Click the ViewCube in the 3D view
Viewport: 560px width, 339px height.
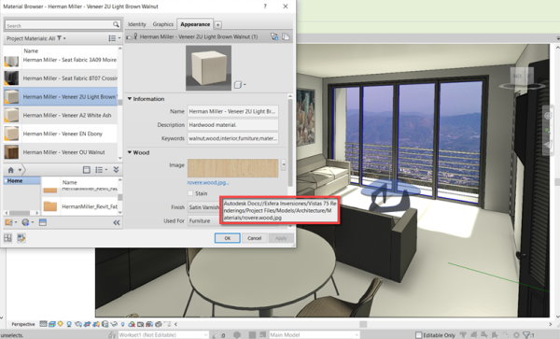[521, 77]
